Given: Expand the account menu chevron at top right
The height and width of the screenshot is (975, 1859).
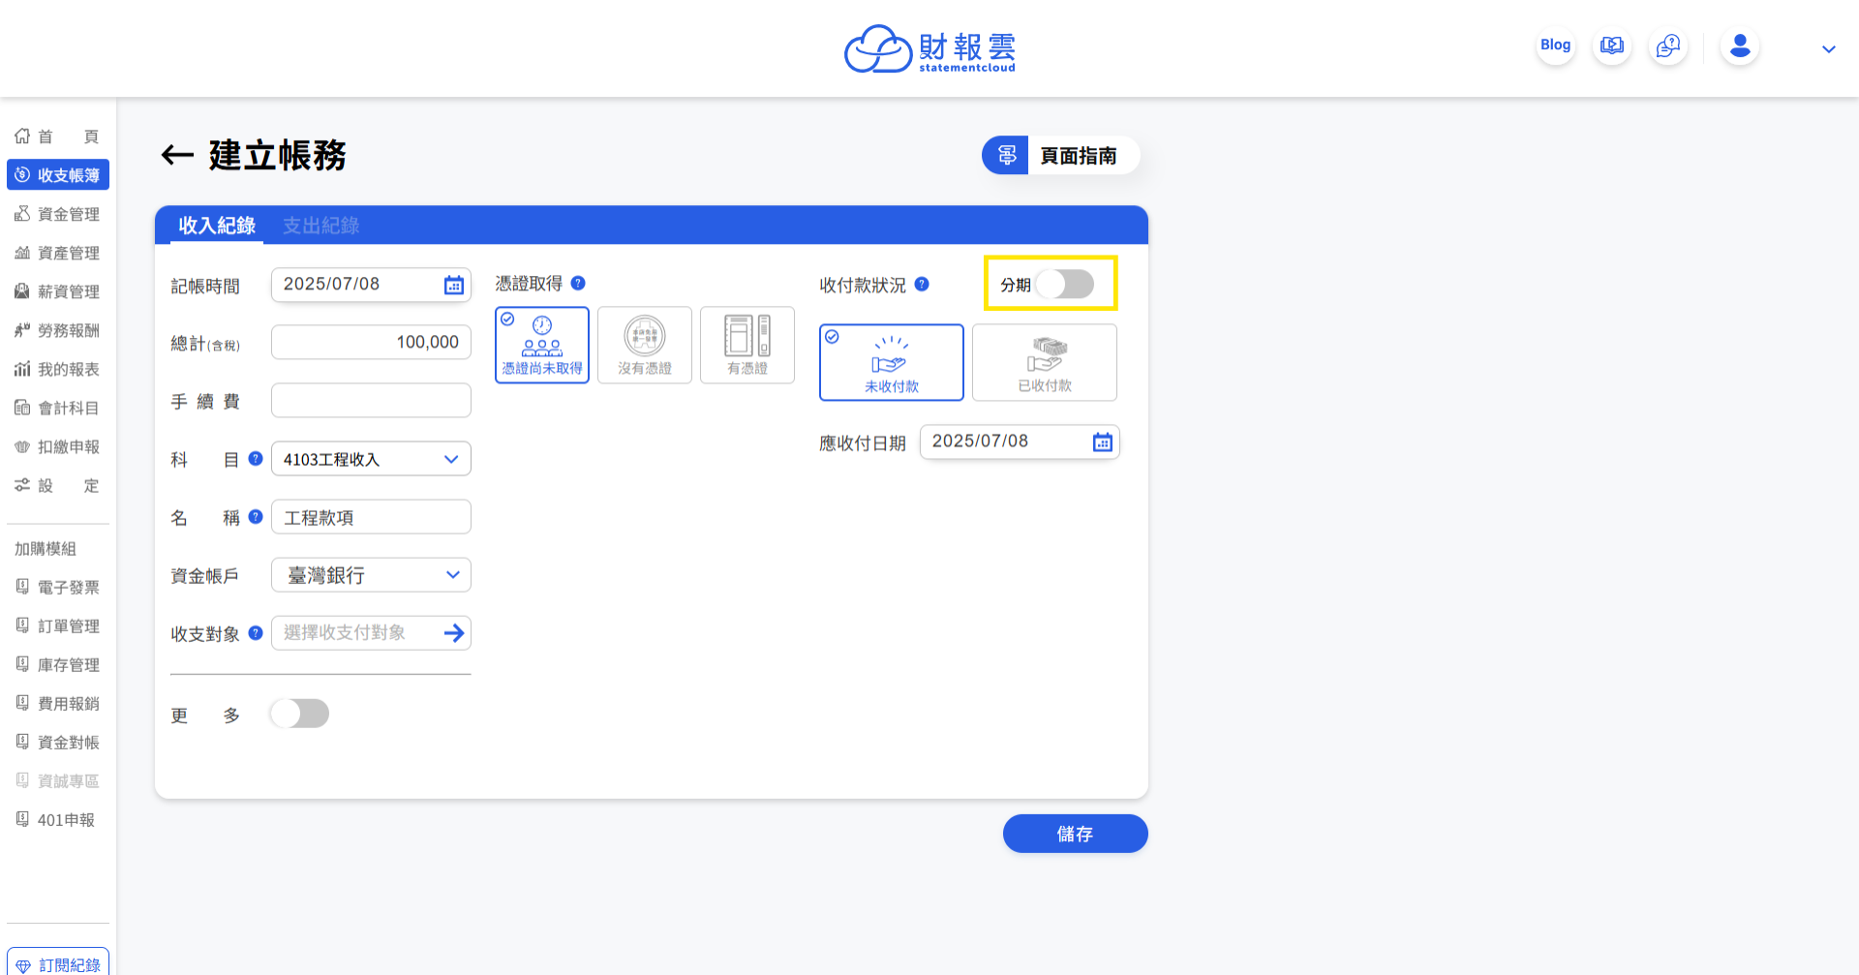Looking at the screenshot, I should coord(1828,48).
